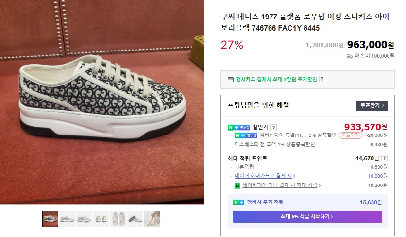Screen dimensions: 406x237
Task: Open the last thumbnail with the model wearing sneakers
Action: coord(152,219)
